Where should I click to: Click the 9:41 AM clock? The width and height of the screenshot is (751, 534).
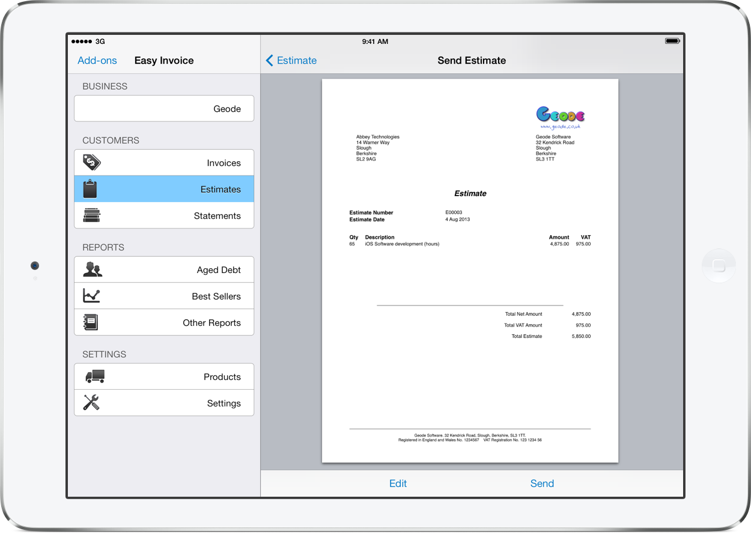(x=375, y=41)
